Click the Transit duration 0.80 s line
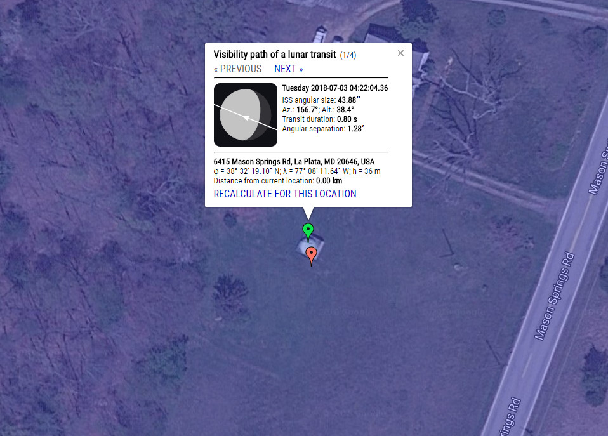This screenshot has height=436, width=608. [x=319, y=119]
